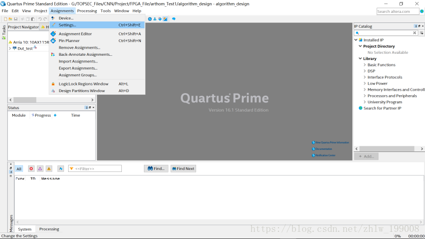This screenshot has height=239, width=425.
Task: Filter messages by red error icon
Action: [31, 168]
